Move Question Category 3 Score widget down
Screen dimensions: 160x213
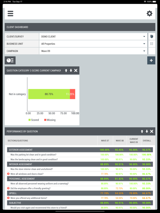[x=71, y=70]
